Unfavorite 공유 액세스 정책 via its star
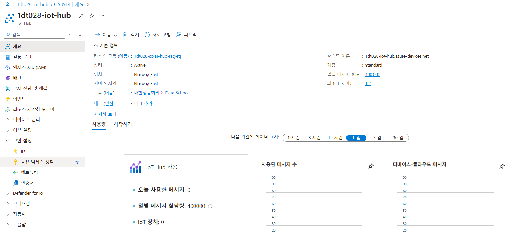The height and width of the screenshot is (235, 511). click(x=77, y=162)
